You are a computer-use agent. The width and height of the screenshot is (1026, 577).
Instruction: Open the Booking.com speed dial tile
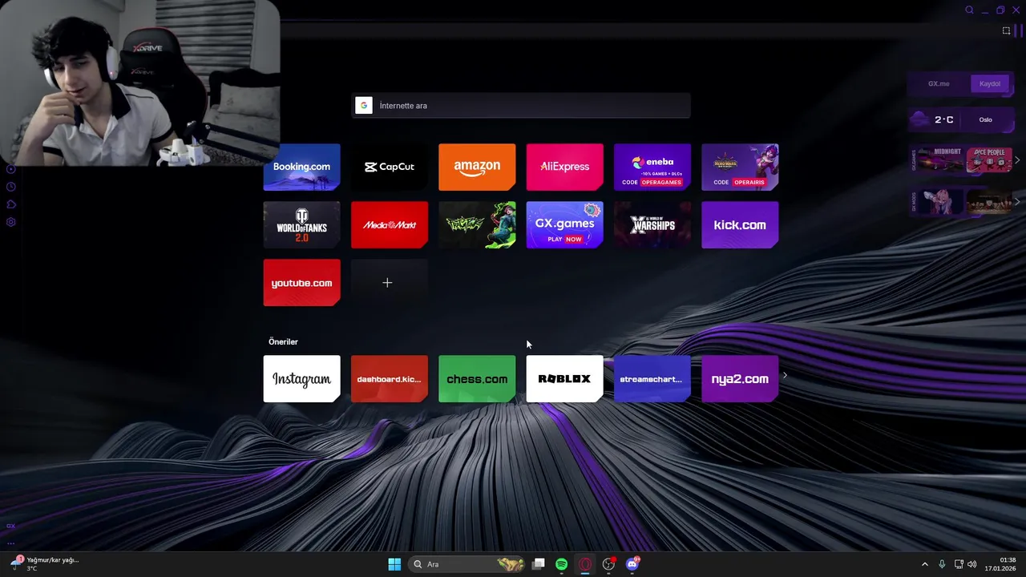tap(301, 167)
